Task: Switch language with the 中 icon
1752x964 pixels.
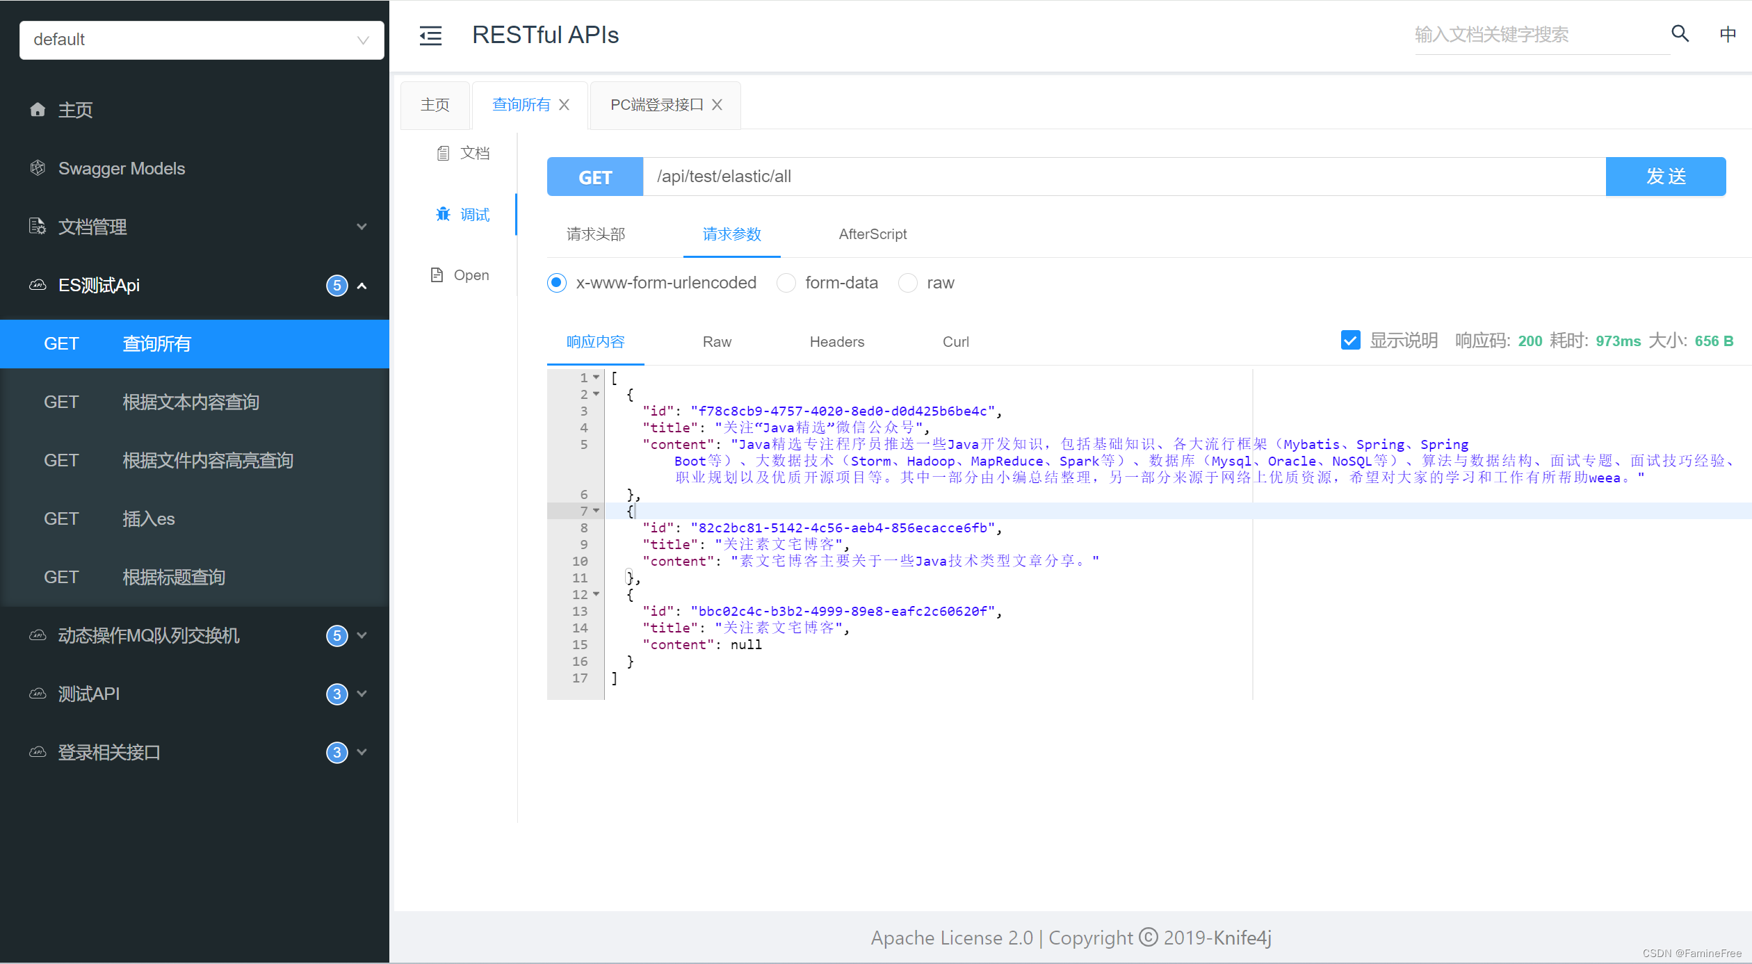Action: coord(1727,34)
